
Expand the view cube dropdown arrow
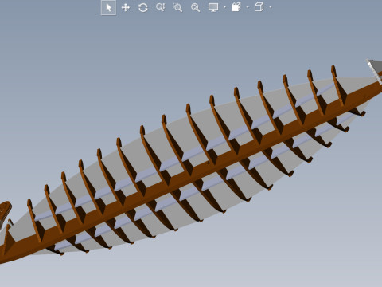point(271,7)
